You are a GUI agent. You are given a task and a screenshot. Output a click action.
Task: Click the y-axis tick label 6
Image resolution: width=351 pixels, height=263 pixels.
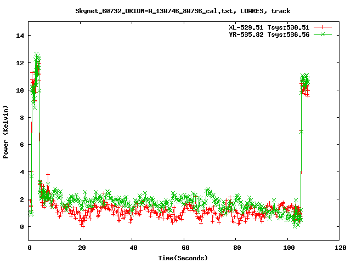pyautogui.click(x=22, y=145)
